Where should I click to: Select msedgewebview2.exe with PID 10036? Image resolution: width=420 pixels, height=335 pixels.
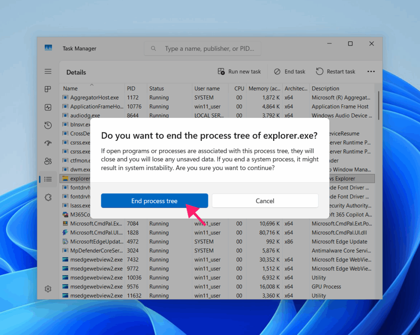217,278
